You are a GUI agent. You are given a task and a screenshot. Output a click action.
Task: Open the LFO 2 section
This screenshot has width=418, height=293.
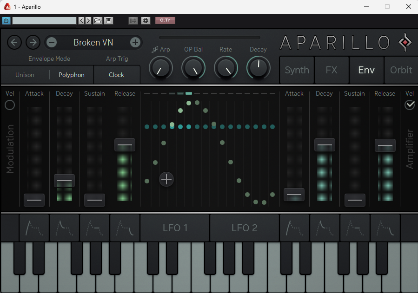[245, 228]
